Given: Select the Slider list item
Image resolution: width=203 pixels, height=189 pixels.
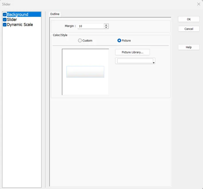Looking at the screenshot, I should coord(12,19).
